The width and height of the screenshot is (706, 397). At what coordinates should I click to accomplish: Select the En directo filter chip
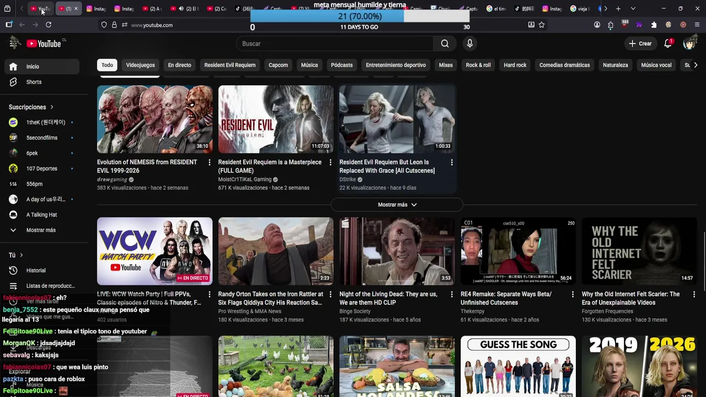179,65
